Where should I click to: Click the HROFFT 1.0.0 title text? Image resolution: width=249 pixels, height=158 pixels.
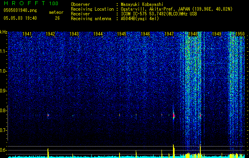coord(31,3)
